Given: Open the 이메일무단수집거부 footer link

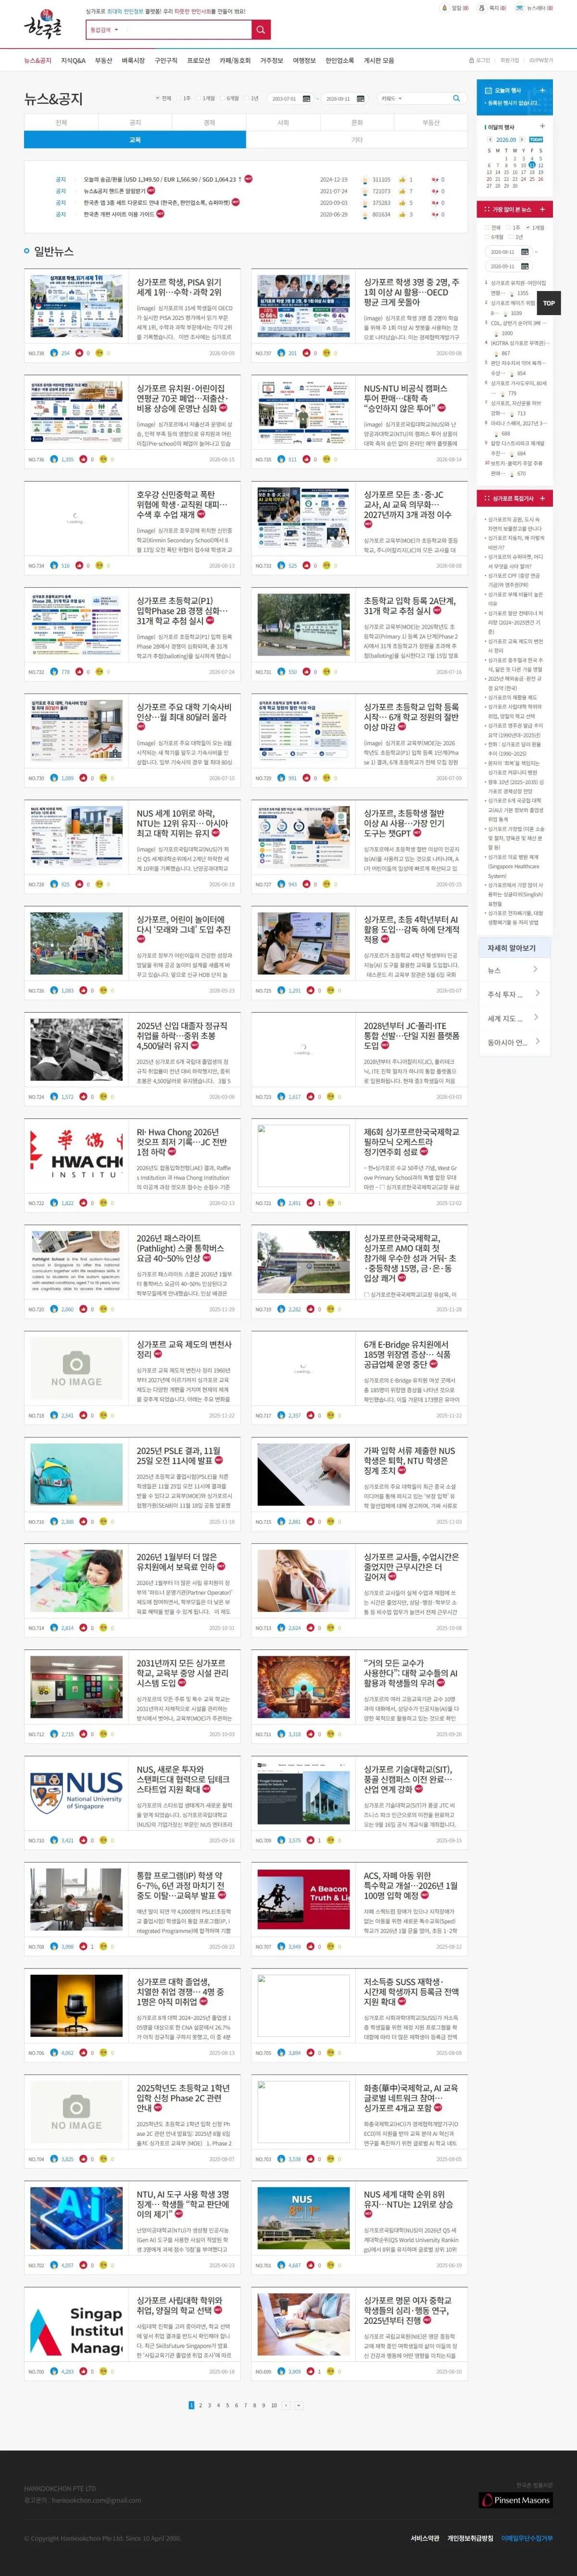Looking at the screenshot, I should pyautogui.click(x=527, y=2537).
